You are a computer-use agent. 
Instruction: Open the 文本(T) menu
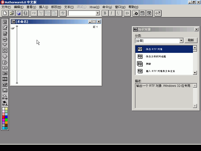coord(69,7)
